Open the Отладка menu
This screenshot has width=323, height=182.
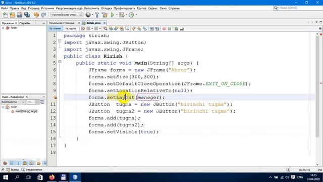(x=106, y=8)
